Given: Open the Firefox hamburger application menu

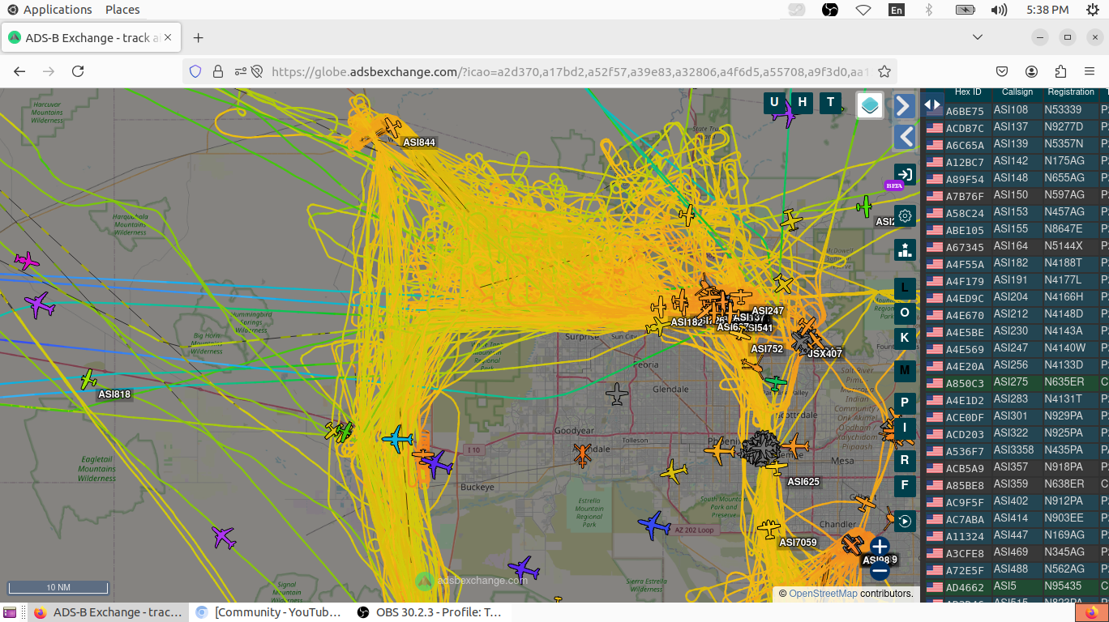Looking at the screenshot, I should (1089, 71).
